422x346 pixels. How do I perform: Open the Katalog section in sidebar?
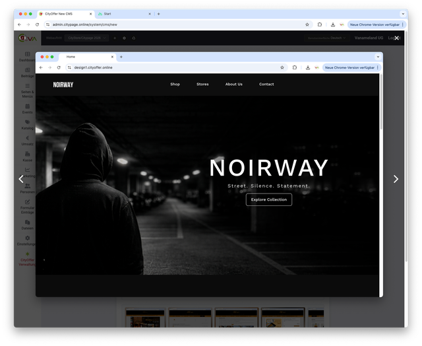pyautogui.click(x=27, y=125)
